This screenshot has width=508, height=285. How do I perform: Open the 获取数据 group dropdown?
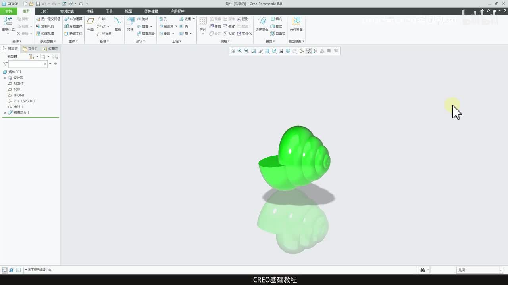pos(48,41)
